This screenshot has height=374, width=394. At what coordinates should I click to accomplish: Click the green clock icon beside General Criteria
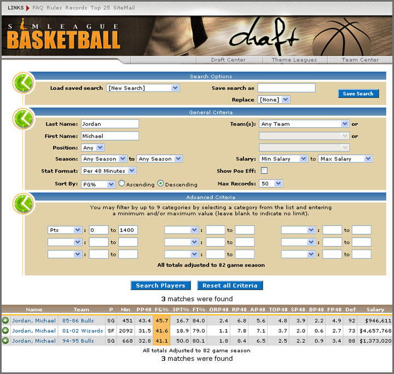pyautogui.click(x=23, y=119)
